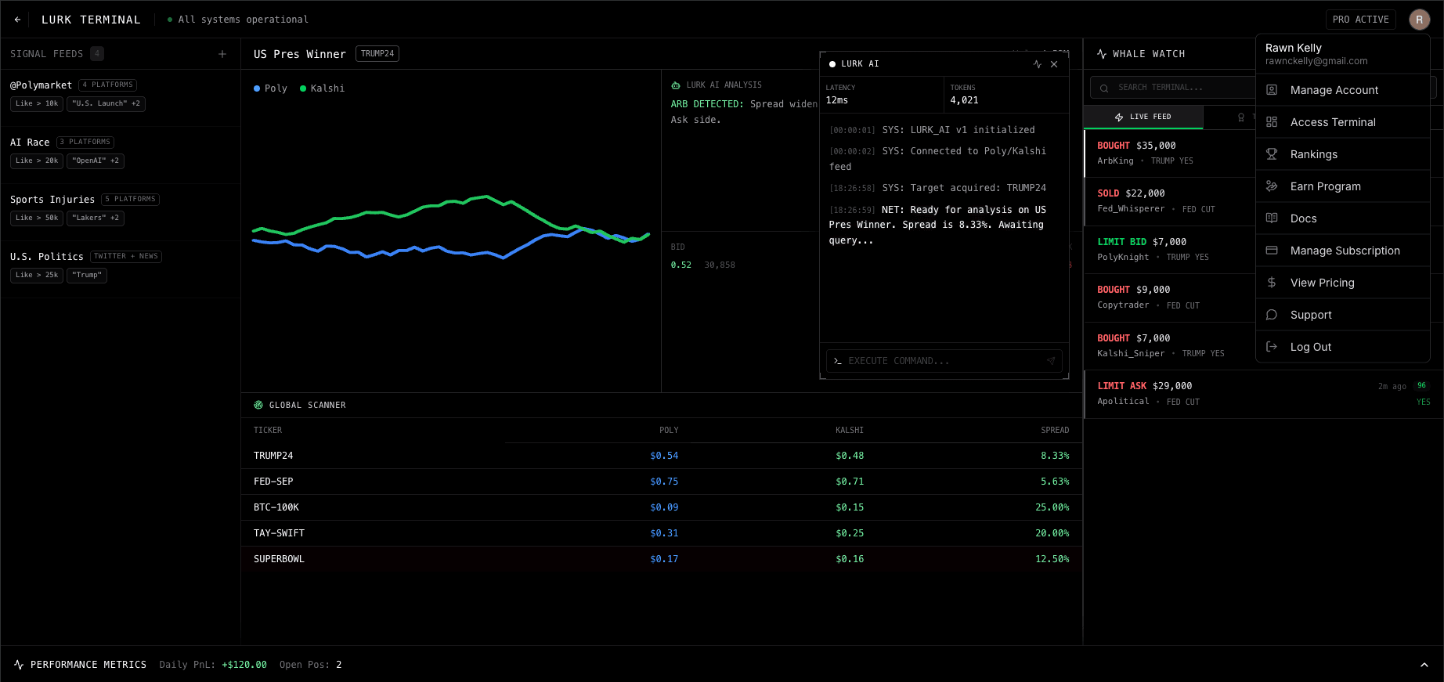Click the Docs book icon
The image size is (1444, 682).
(x=1272, y=218)
